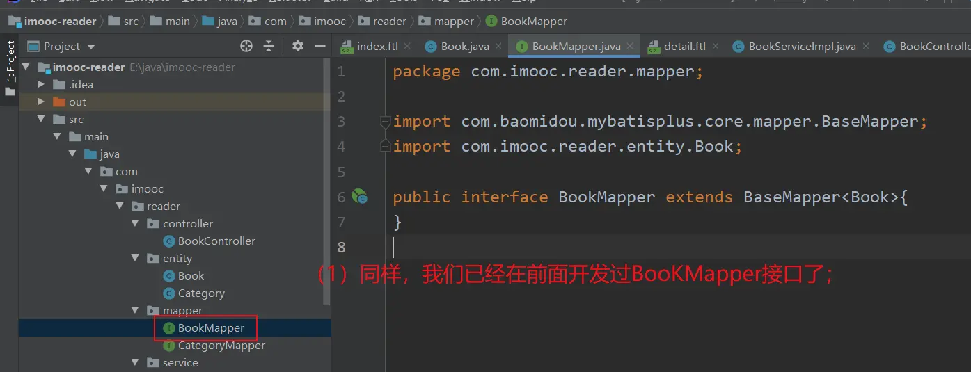Toggle the 1: Project side tool window

(x=10, y=63)
